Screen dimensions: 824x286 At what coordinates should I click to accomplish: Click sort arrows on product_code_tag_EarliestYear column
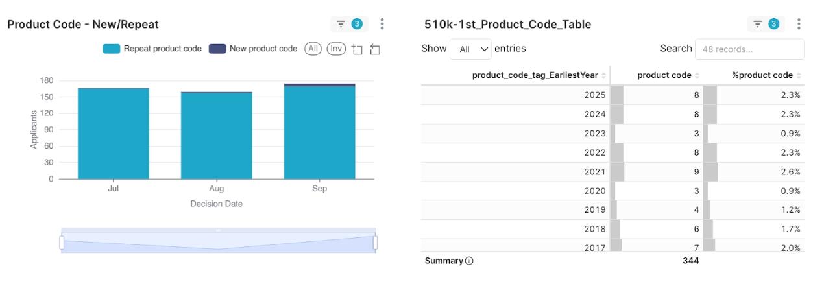[604, 75]
